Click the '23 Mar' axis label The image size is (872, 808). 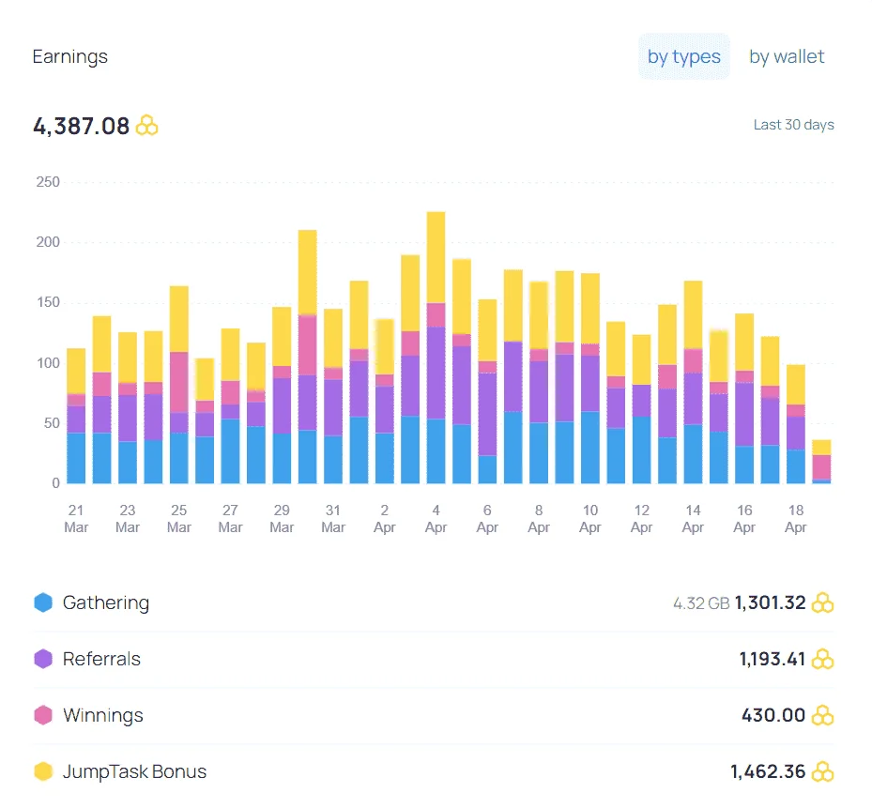point(128,519)
